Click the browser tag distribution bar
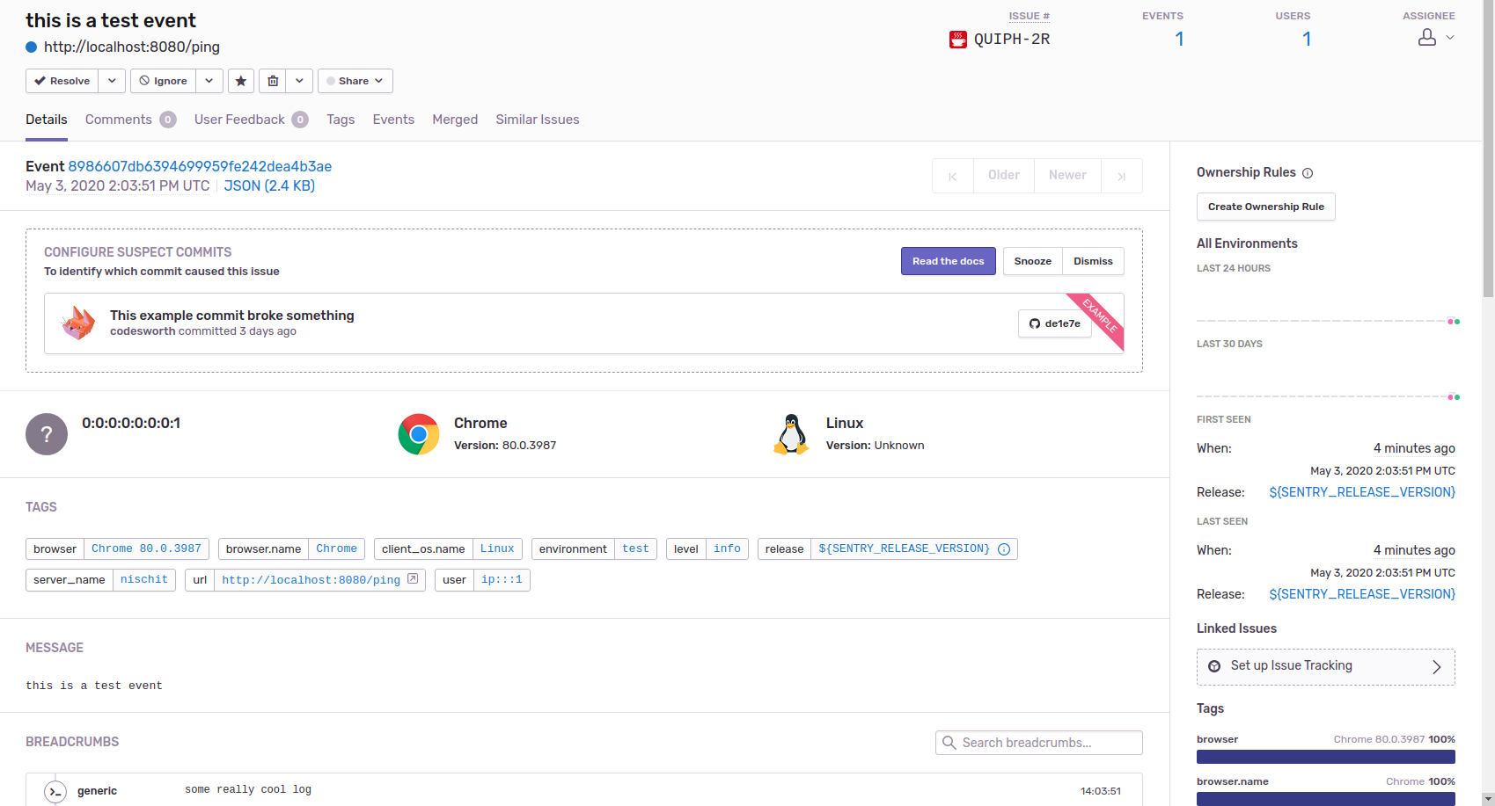1495x806 pixels. pos(1326,757)
